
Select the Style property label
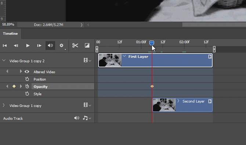pos(37,94)
